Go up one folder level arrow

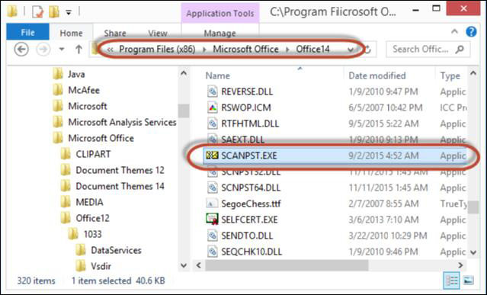(79, 49)
